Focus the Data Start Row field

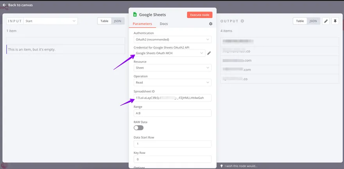tap(172, 144)
